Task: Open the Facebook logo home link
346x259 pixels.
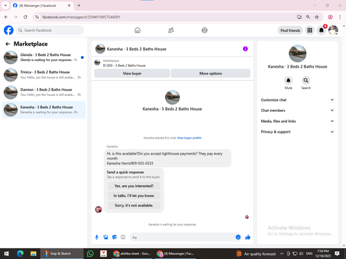Action: pyautogui.click(x=9, y=30)
